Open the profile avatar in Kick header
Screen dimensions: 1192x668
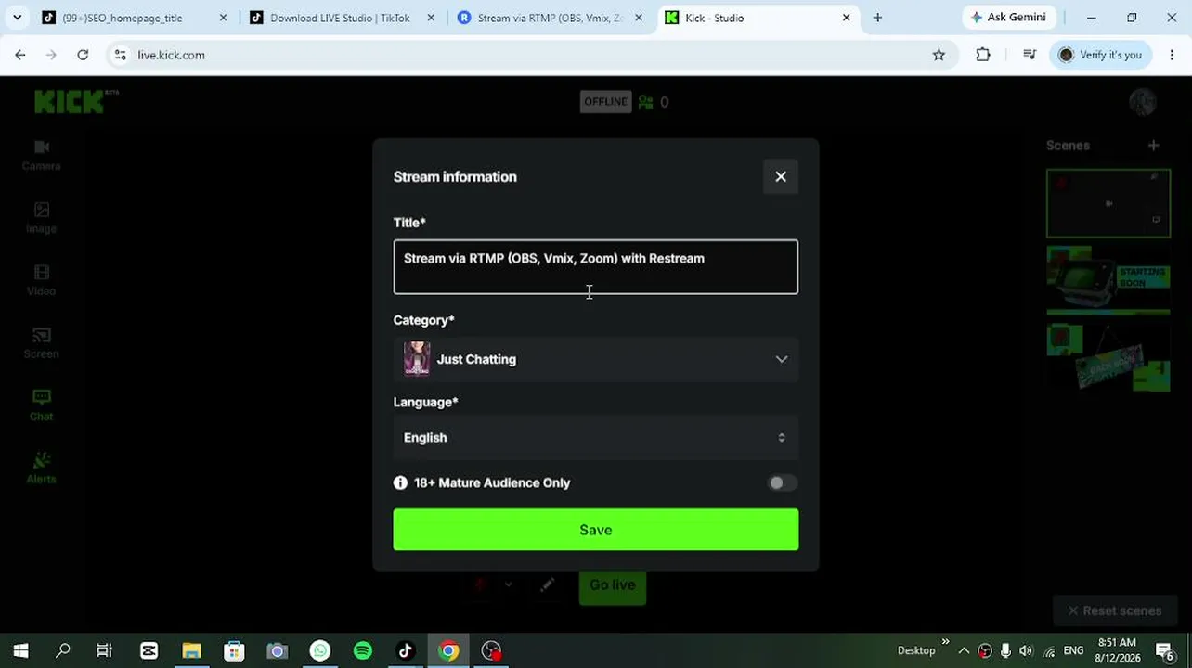[x=1143, y=102]
